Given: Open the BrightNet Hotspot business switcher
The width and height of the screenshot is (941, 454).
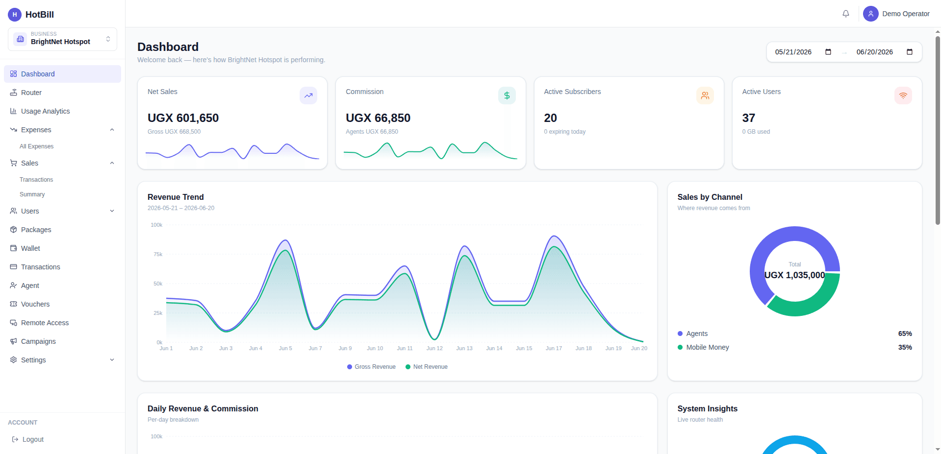Looking at the screenshot, I should pos(62,39).
